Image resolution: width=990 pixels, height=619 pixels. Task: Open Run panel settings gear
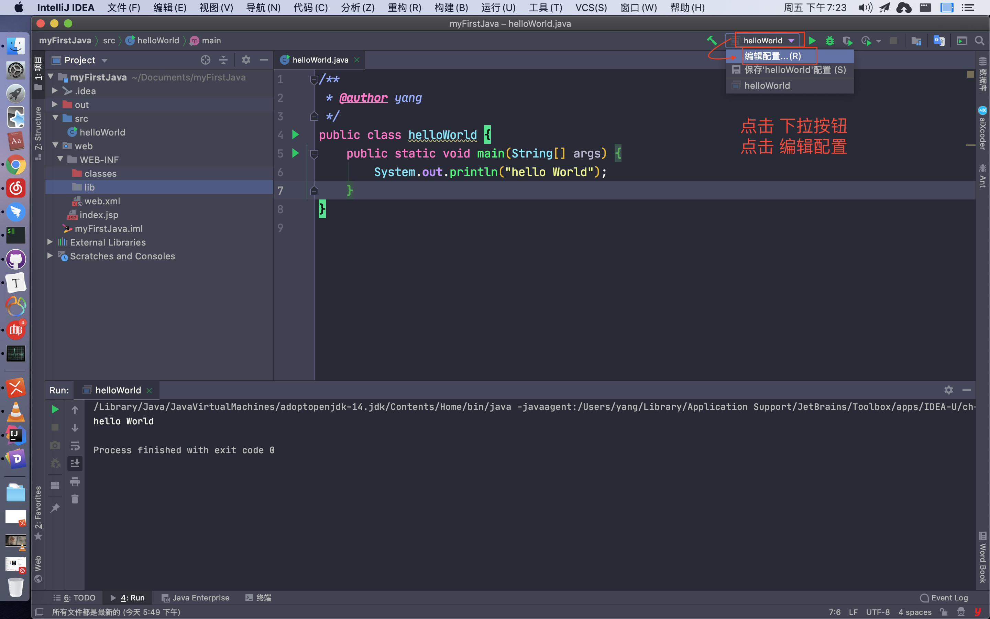coord(949,390)
